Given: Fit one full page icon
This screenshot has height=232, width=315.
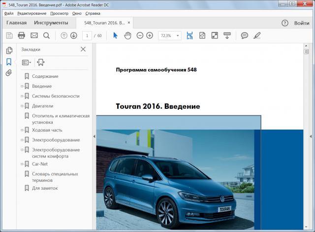Looking at the screenshot, I should [x=202, y=35].
